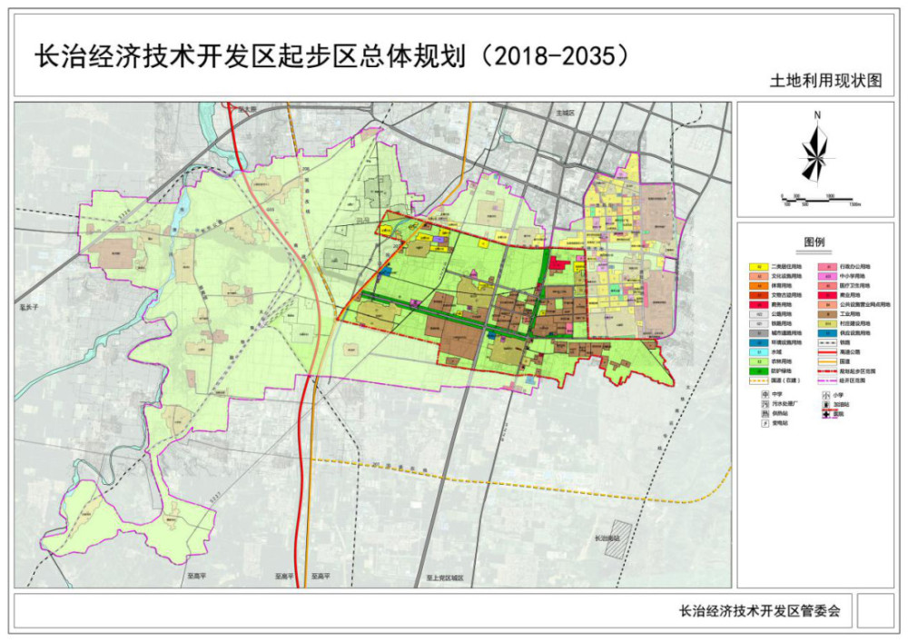The height and width of the screenshot is (642, 908).
Task: Select the cyan 水域 legend swatch
Action: (758, 352)
